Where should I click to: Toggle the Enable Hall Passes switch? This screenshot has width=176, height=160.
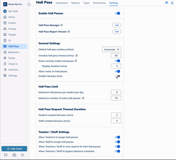click(x=117, y=13)
